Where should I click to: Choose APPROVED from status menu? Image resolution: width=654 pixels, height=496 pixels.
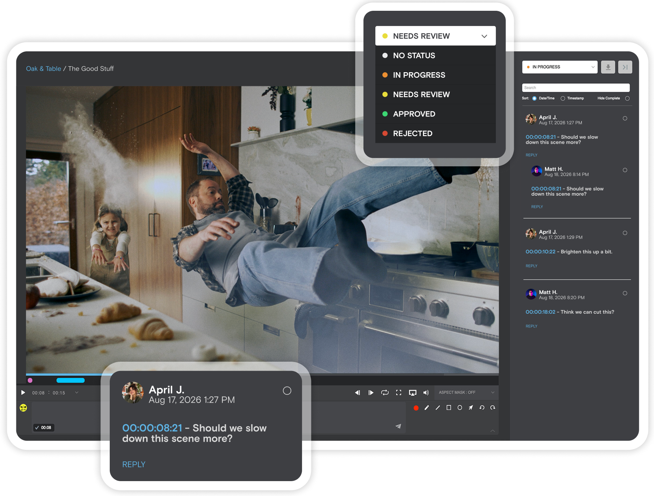coord(435,114)
